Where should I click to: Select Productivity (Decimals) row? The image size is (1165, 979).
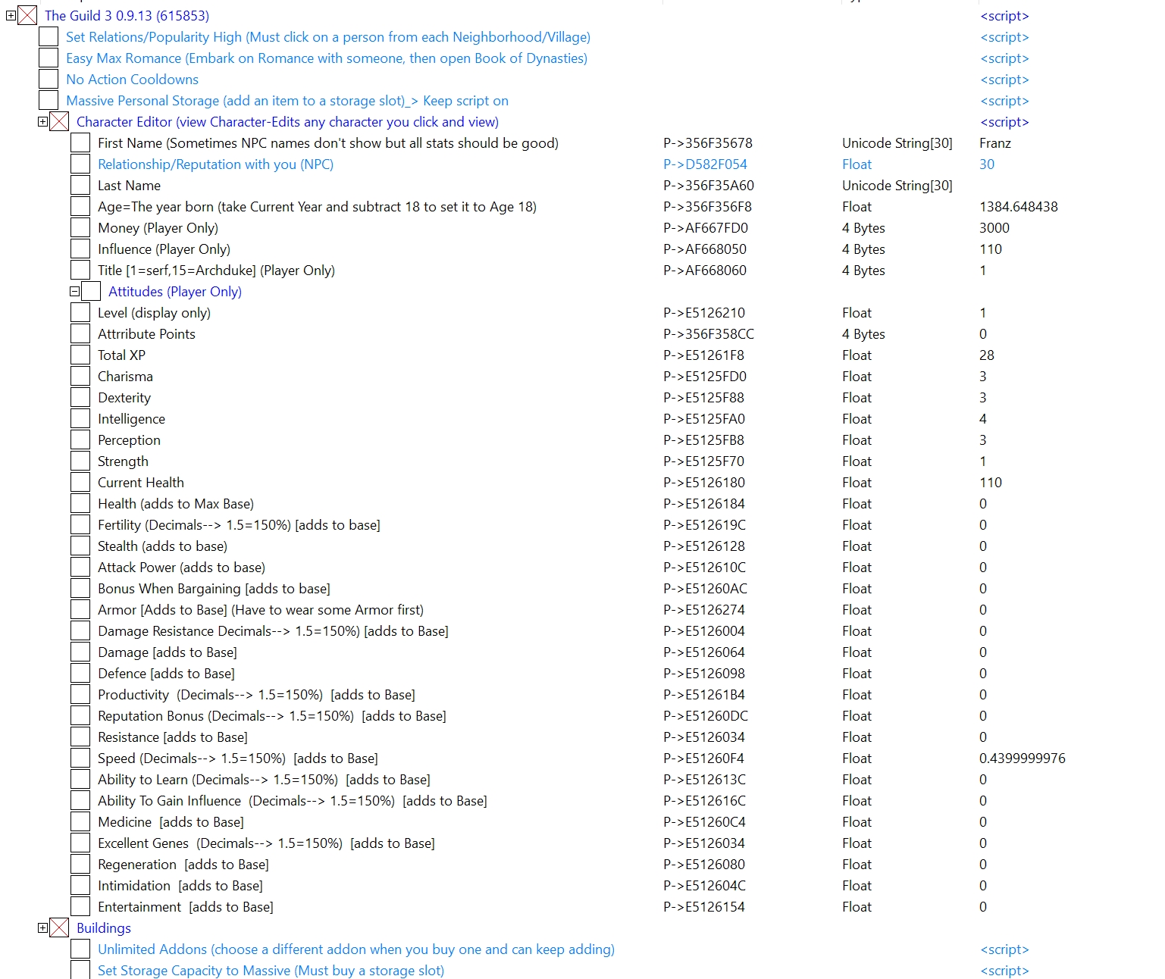click(x=256, y=694)
